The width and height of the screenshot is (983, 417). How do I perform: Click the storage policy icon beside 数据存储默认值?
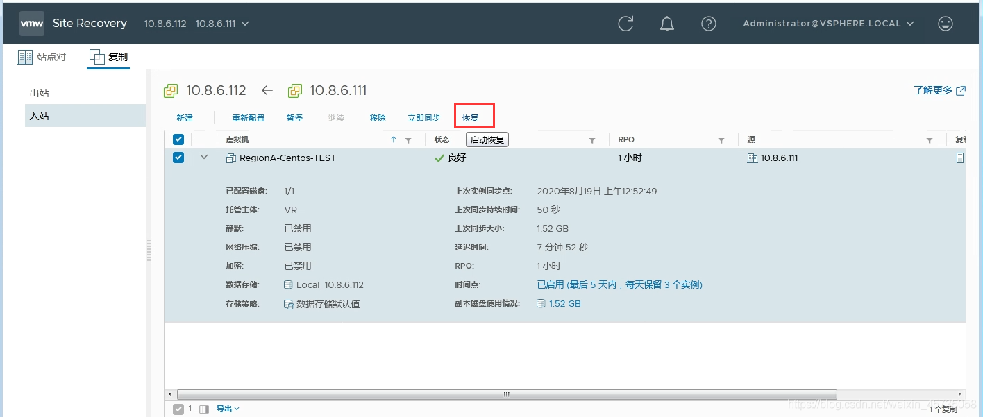tap(289, 304)
